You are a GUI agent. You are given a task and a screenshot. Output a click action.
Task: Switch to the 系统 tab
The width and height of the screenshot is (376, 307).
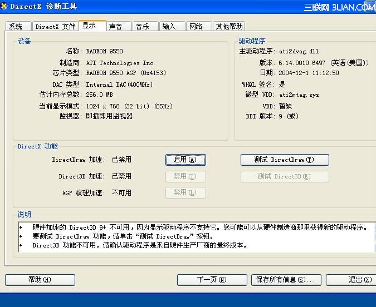[x=18, y=26]
